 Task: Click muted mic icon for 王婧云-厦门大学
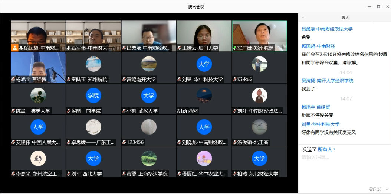click(179, 48)
